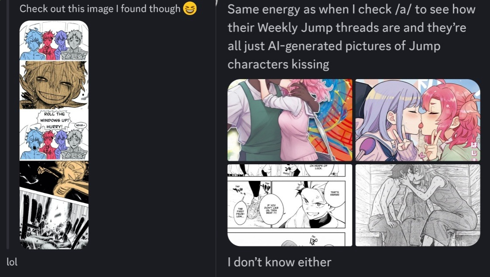Viewport: 490px width, 277px height.
Task: Select the 'I don't know either' message
Action: coord(279,262)
